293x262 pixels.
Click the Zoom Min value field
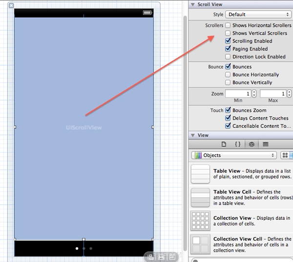(x=238, y=94)
